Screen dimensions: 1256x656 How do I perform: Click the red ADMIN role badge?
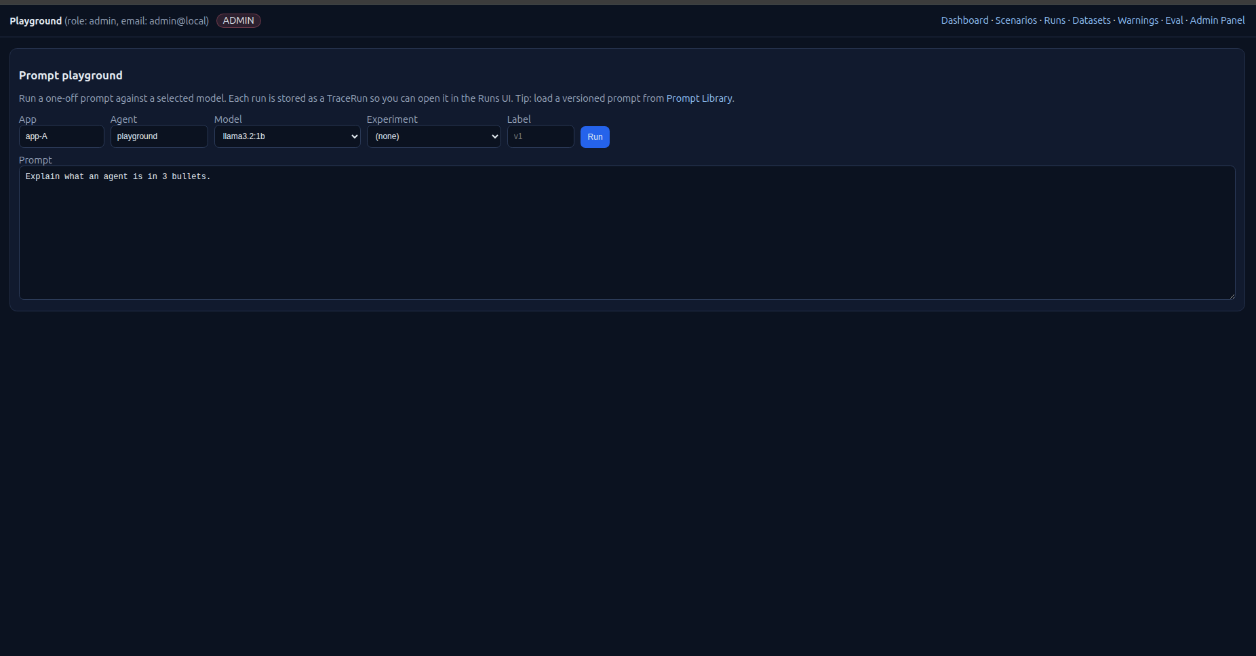(238, 20)
